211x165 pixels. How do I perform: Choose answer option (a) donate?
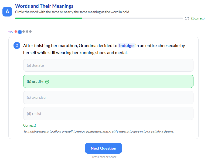(x=108, y=65)
